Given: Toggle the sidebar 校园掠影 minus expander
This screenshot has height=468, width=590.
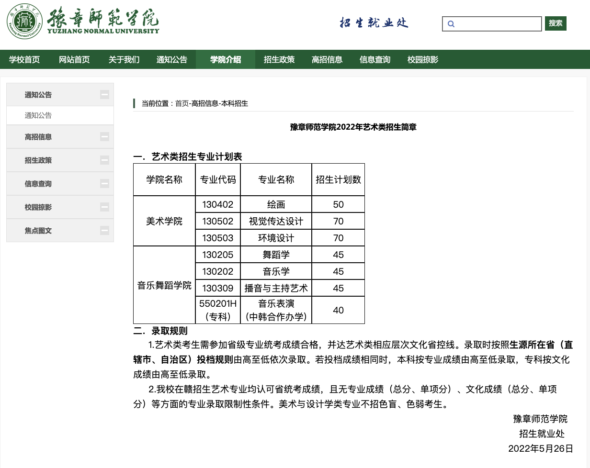Looking at the screenshot, I should [x=104, y=207].
